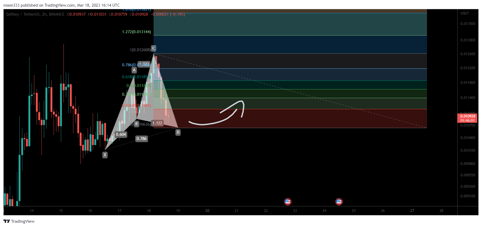Click the TradingView logo at bottom left
This screenshot has height=227, width=482.
point(19,221)
